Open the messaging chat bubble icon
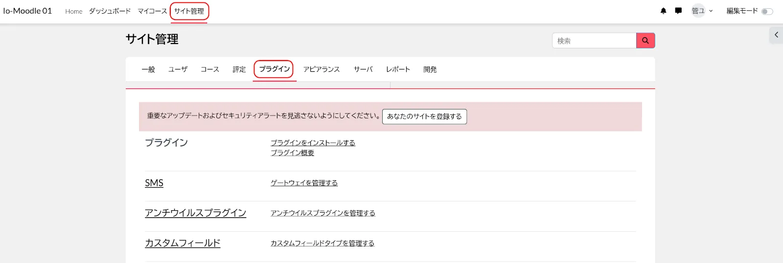 point(678,11)
